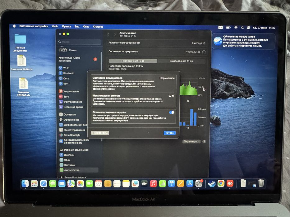Open the Apple menu
This screenshot has width=290, height=217.
pos(14,26)
